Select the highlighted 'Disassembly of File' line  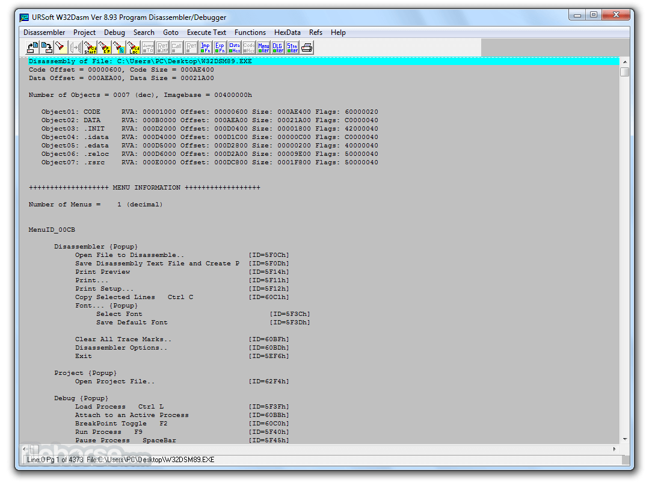point(324,61)
